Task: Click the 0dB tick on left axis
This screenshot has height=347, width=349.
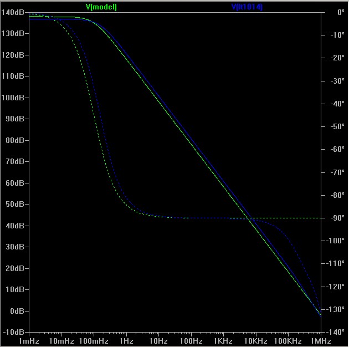Action: pyautogui.click(x=18, y=311)
